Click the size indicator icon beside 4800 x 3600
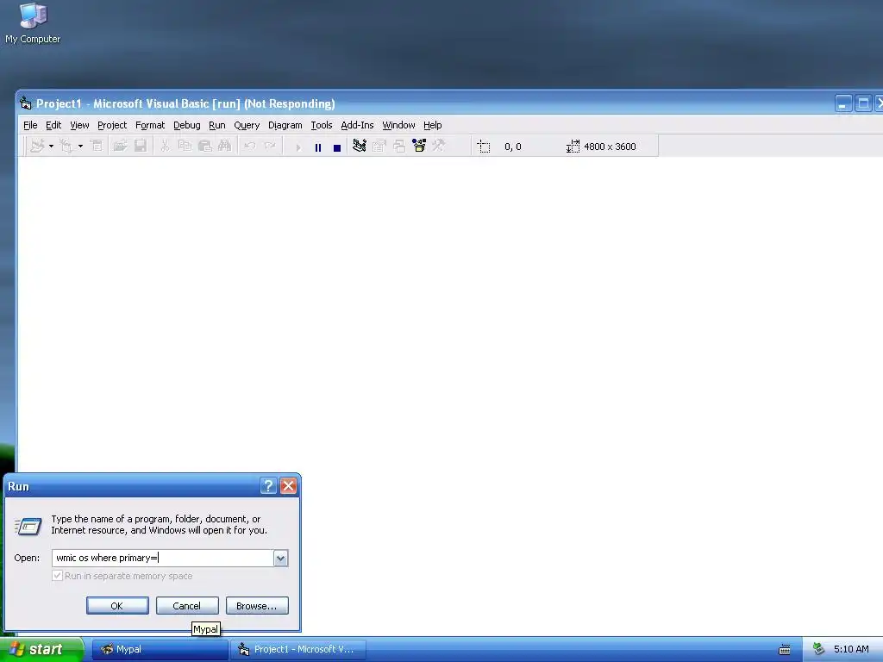The width and height of the screenshot is (883, 662). pyautogui.click(x=573, y=147)
